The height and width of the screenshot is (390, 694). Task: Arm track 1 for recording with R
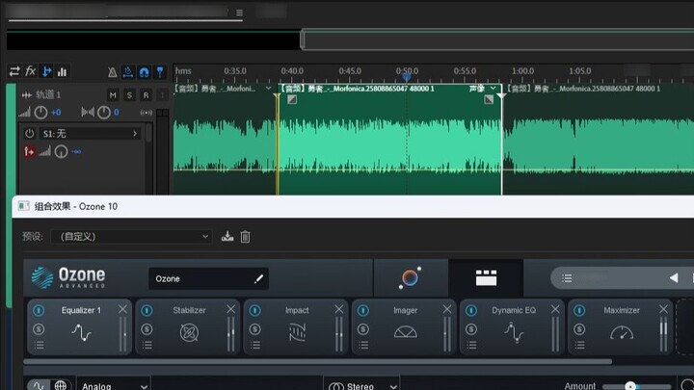click(x=146, y=95)
